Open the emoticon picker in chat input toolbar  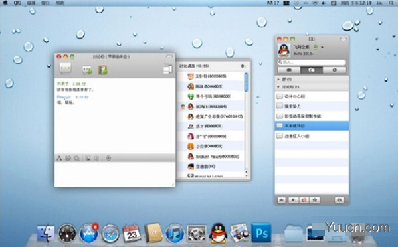[x=68, y=158]
